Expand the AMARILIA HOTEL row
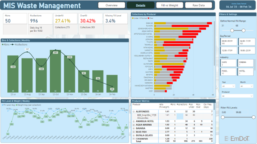The height and width of the screenshot is (144, 257). pyautogui.click(x=134, y=121)
